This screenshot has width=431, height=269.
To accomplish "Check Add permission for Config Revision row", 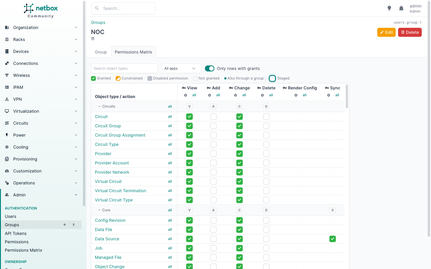I will pos(213,220).
